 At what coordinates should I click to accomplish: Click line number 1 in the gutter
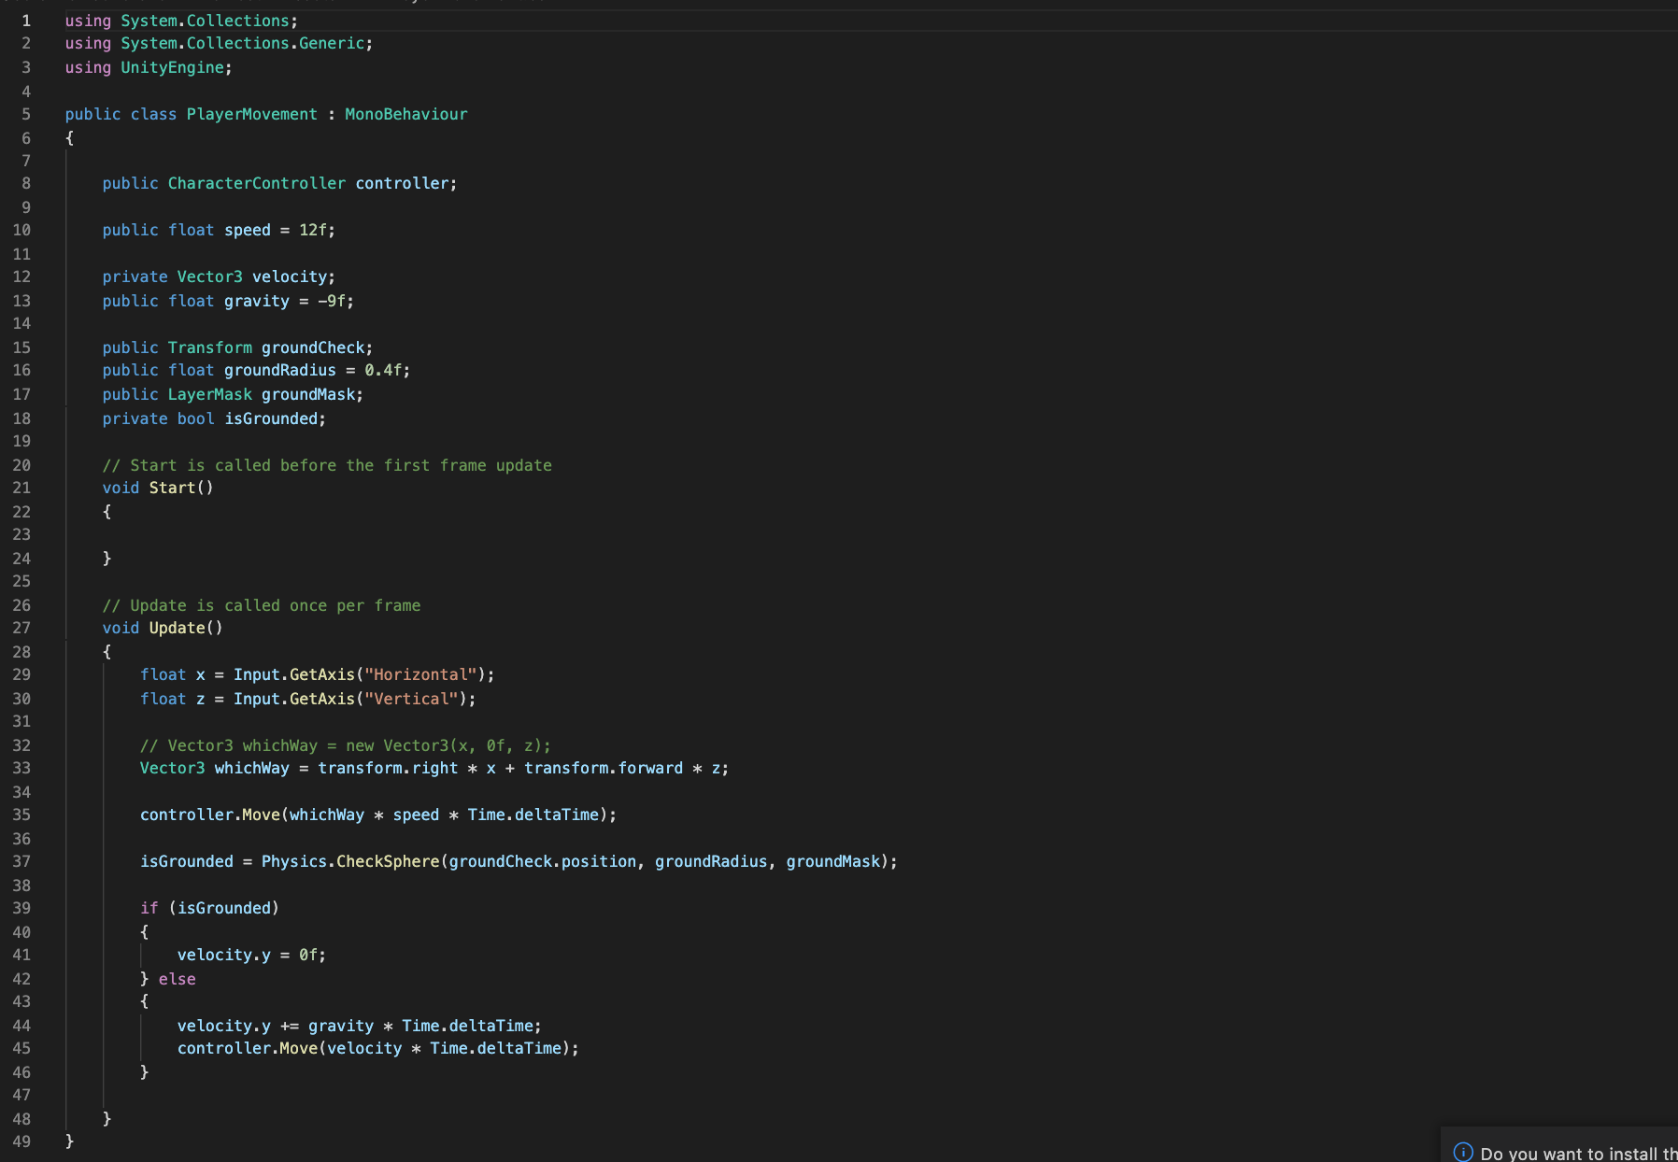click(26, 21)
